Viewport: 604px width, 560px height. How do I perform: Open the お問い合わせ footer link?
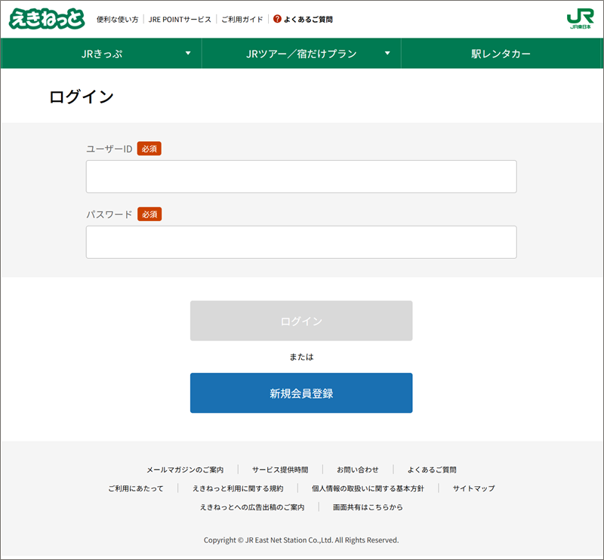358,469
